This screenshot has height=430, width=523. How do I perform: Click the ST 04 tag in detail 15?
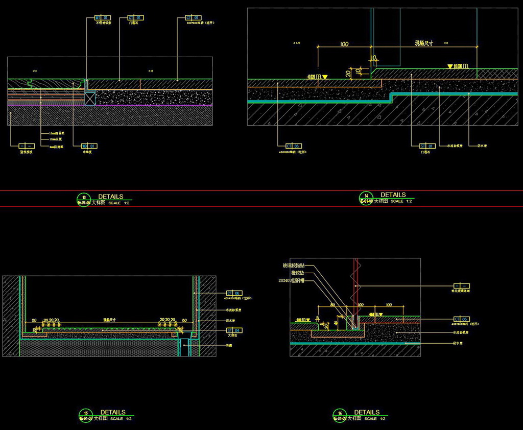click(x=233, y=330)
